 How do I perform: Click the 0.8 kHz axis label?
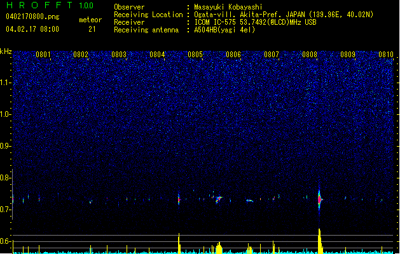(5, 178)
